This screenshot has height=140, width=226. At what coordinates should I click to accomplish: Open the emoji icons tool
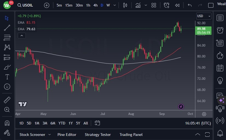(7, 87)
